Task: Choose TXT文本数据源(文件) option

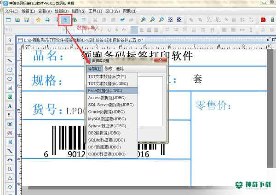Action: (112, 77)
